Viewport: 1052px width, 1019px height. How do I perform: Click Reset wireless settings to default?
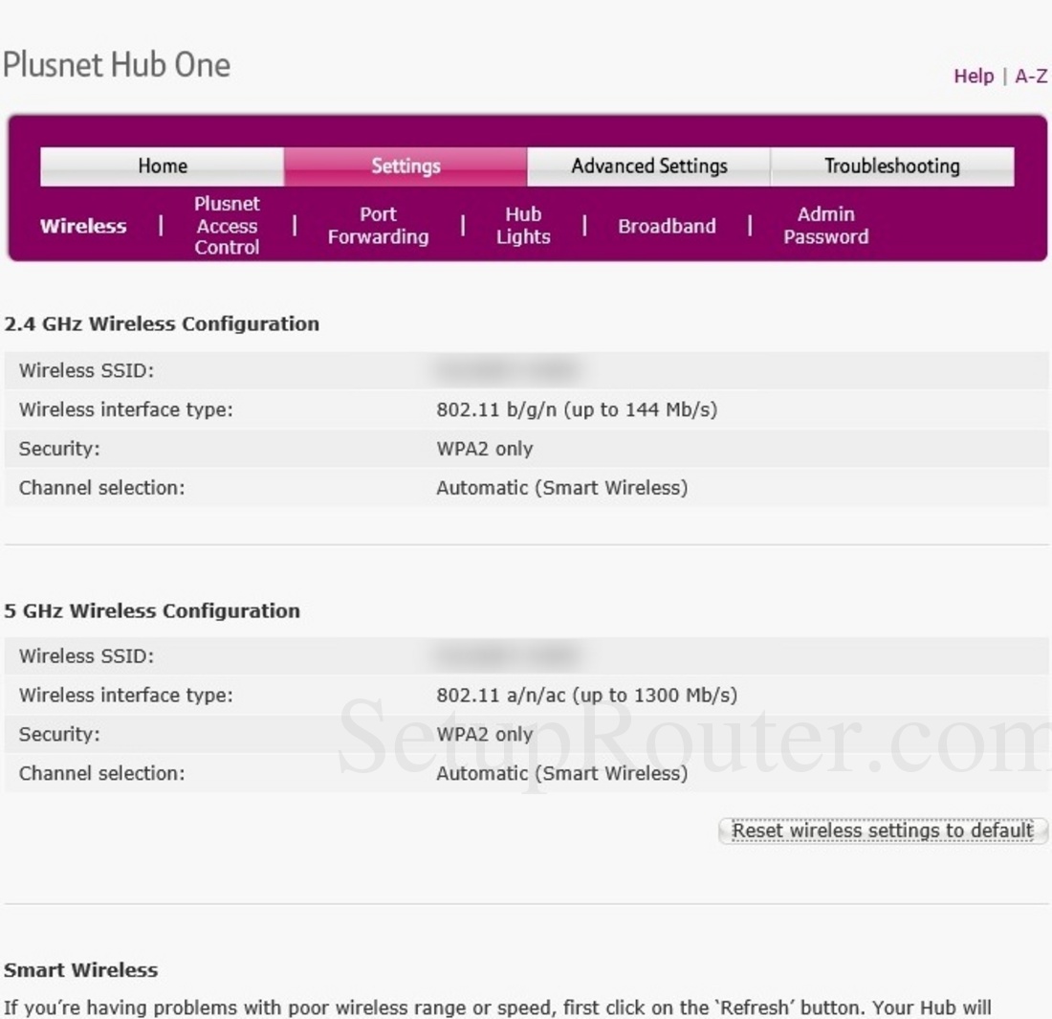click(x=880, y=831)
